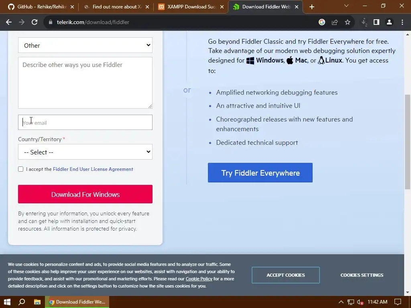Close the Download Fiddler Web tab

coord(297,7)
